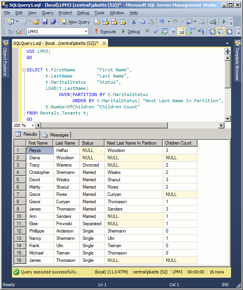The height and width of the screenshot is (290, 243).
Task: Open the Activity Monitor
Action: [213, 22]
